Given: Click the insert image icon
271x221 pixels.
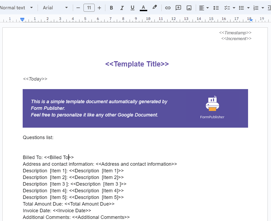Looking at the screenshot, I should tap(189, 8).
